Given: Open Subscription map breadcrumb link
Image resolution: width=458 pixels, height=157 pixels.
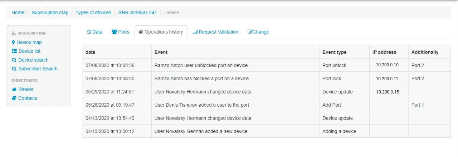Looking at the screenshot, I should [x=50, y=12].
